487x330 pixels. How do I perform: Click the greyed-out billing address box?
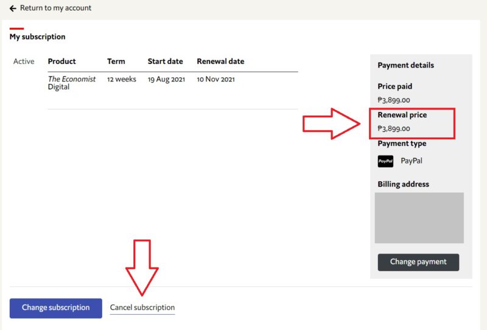point(419,218)
